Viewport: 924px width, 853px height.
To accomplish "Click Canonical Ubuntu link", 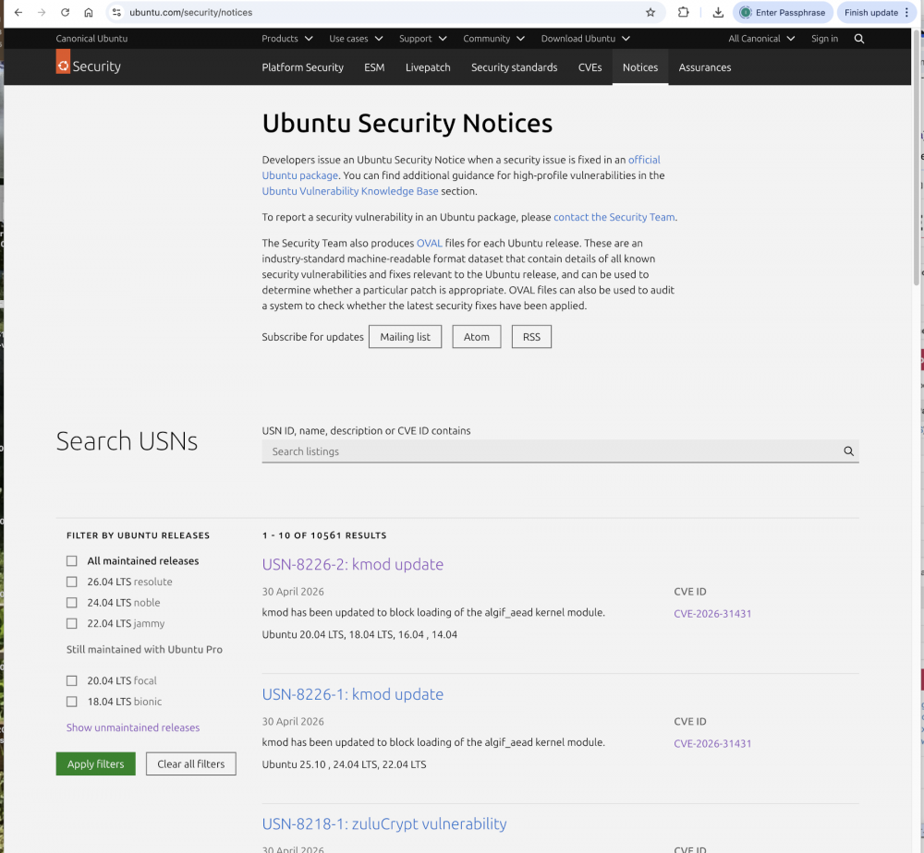I will click(x=91, y=39).
